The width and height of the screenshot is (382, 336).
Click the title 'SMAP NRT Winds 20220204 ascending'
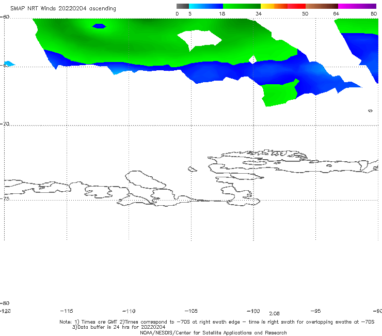coord(63,8)
